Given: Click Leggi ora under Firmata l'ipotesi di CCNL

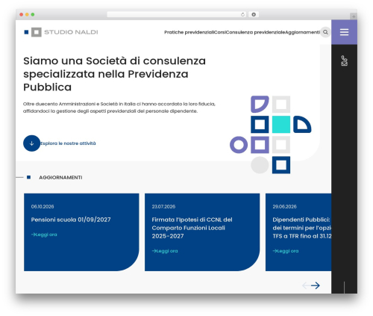Looking at the screenshot, I should click(165, 251).
